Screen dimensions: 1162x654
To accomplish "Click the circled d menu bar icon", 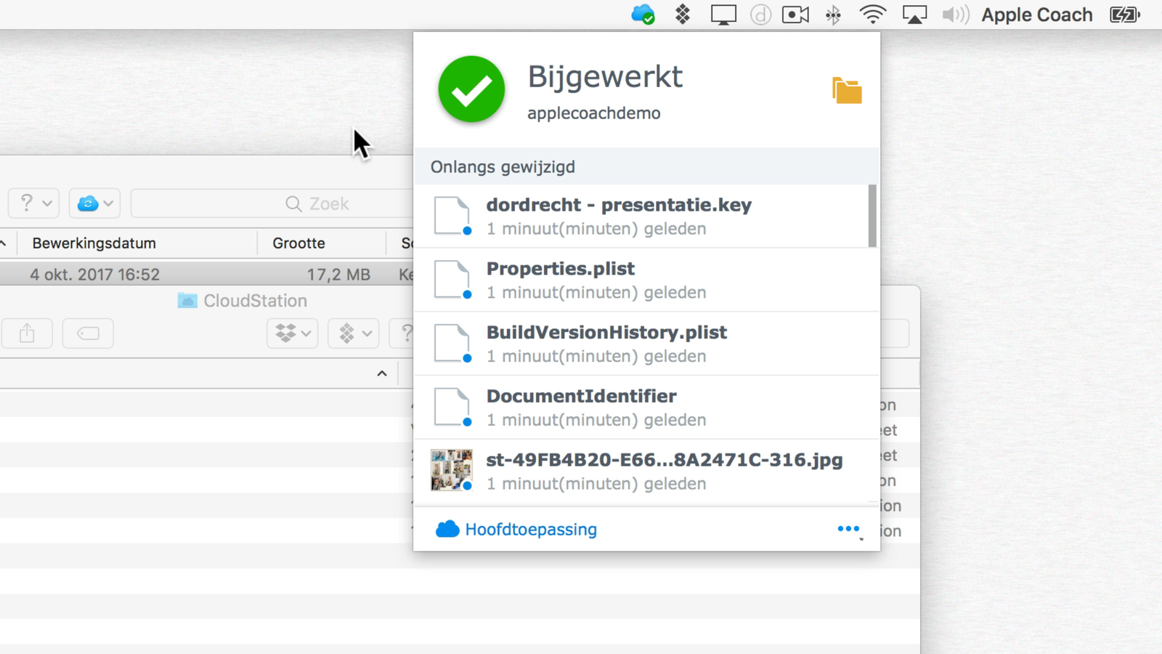I will pyautogui.click(x=760, y=15).
